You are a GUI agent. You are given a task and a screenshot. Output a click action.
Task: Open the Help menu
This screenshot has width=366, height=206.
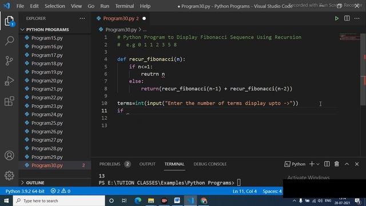coord(145,6)
